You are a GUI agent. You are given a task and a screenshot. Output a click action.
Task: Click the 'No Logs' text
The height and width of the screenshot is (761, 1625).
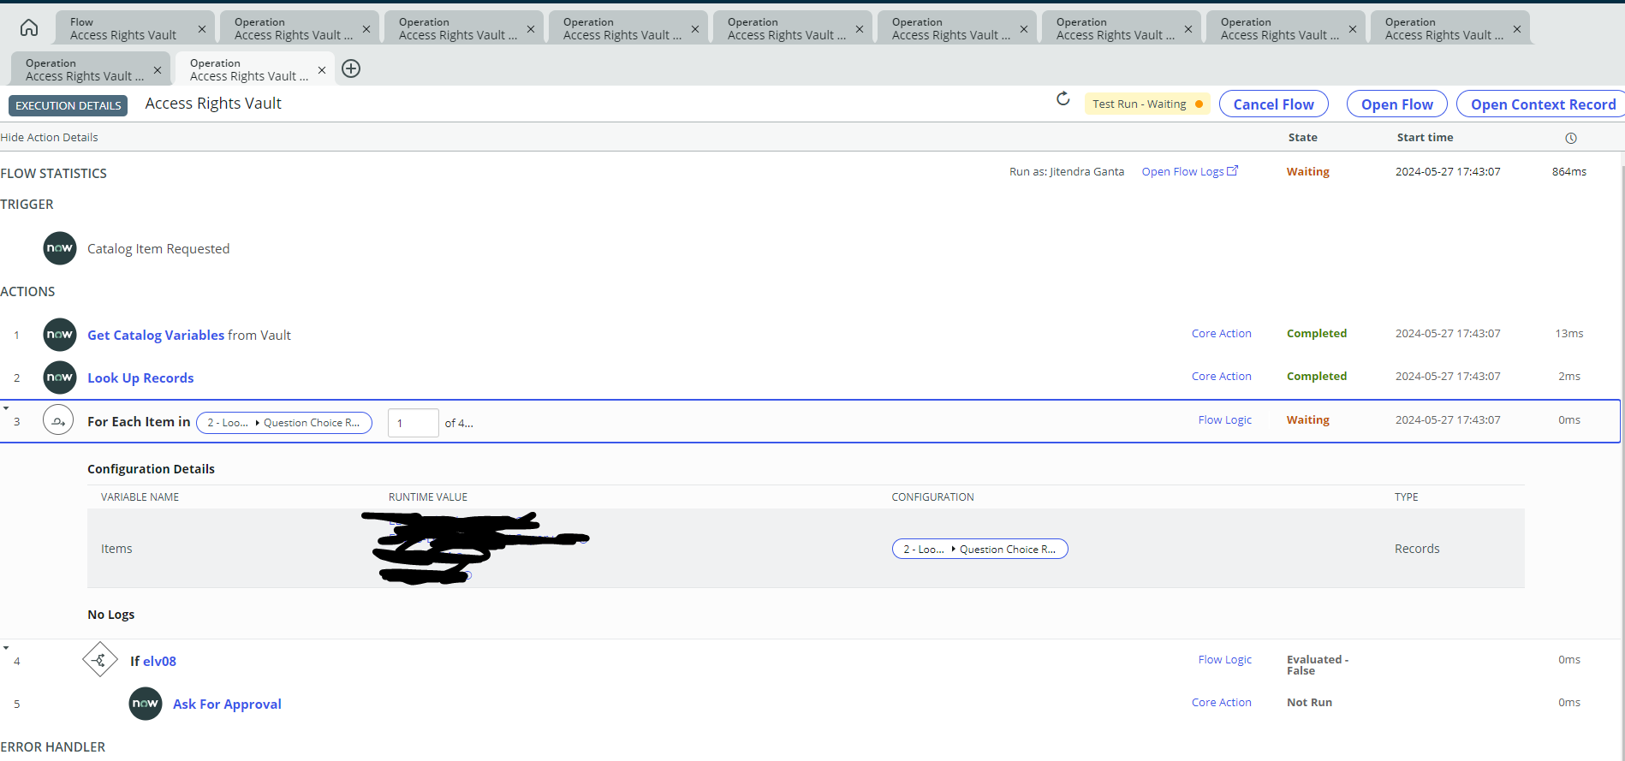[x=111, y=615]
